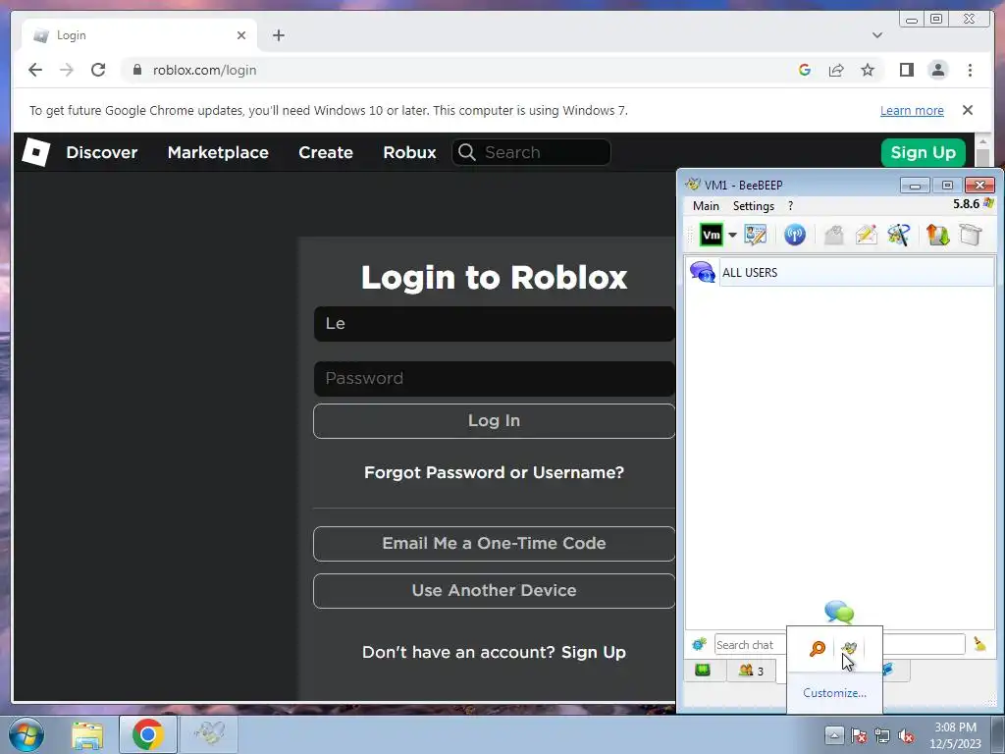Image resolution: width=1005 pixels, height=754 pixels.
Task: Open the Windows Start button
Action: pyautogui.click(x=26, y=734)
